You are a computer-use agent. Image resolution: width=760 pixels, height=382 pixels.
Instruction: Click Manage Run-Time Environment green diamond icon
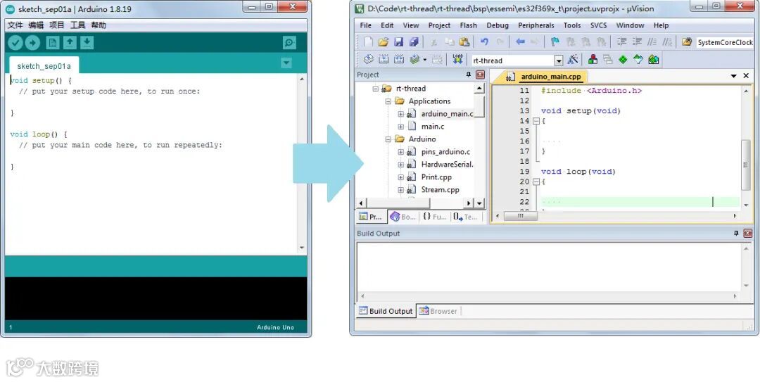pyautogui.click(x=623, y=60)
